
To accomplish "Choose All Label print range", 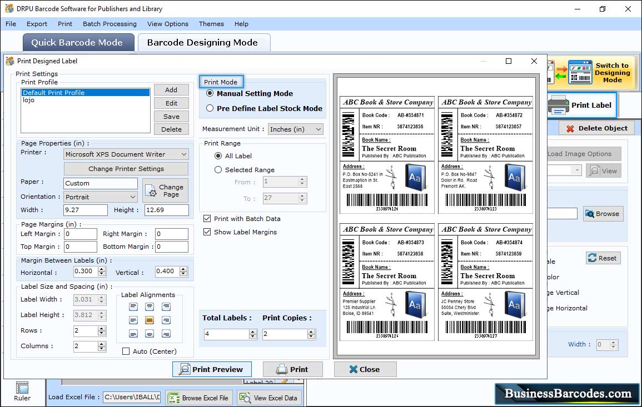I will click(x=218, y=156).
